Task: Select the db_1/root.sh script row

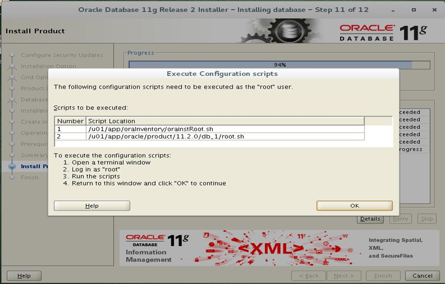Action: [x=210, y=136]
